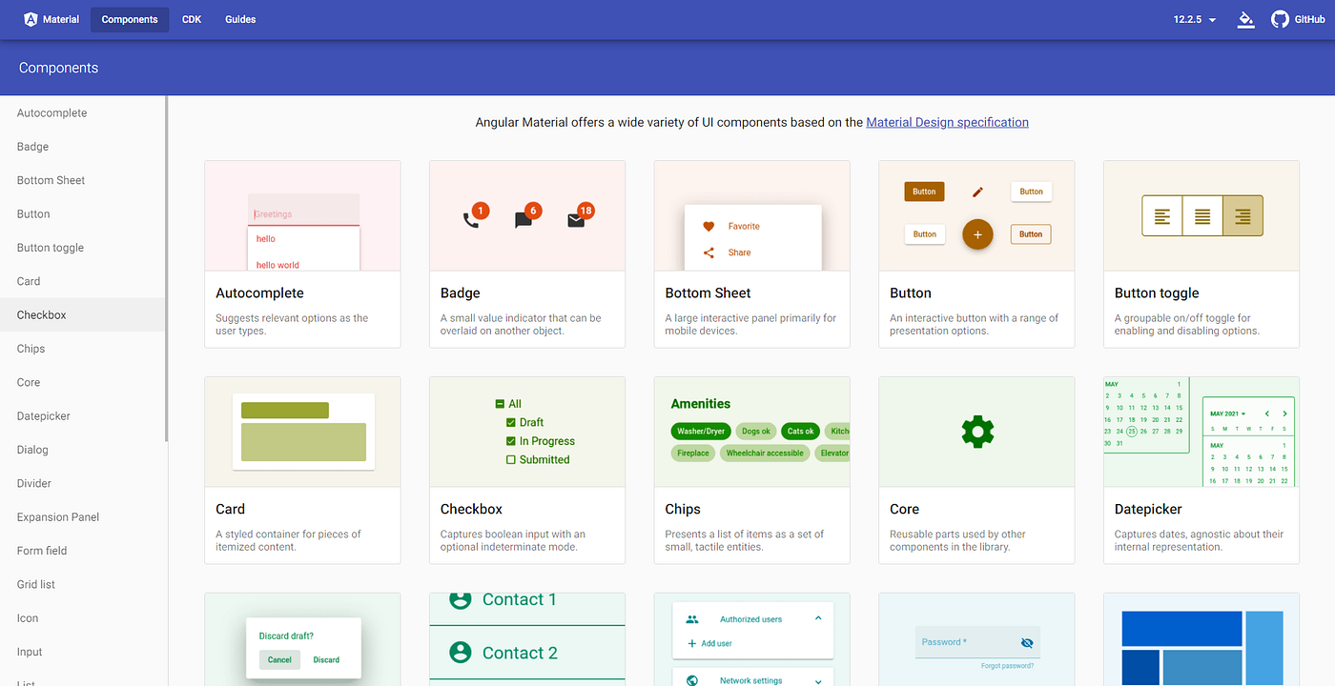Click the gear icon in Core card
The height and width of the screenshot is (686, 1335).
coord(977,432)
